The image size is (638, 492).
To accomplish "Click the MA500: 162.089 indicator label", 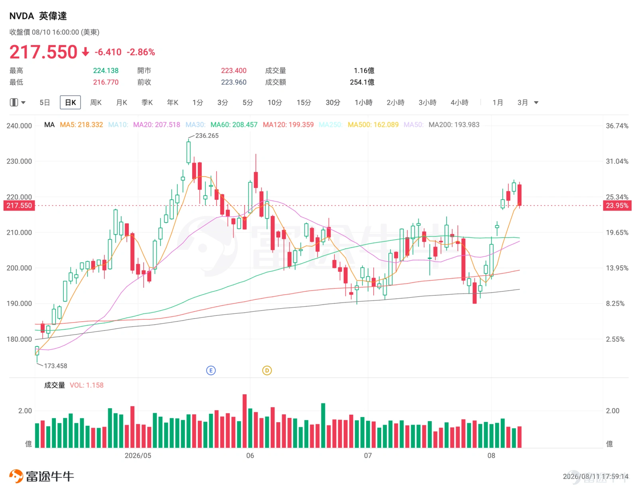I will click(x=373, y=125).
